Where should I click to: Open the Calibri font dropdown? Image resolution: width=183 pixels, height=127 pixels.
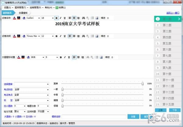pyautogui.click(x=39, y=18)
